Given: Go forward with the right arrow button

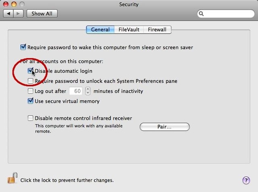Looking at the screenshot, I should tap(19, 13).
